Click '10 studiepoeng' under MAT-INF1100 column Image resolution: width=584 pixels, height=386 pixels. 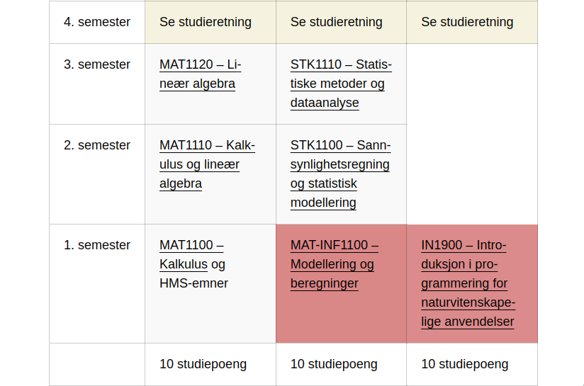334,364
